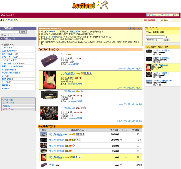This screenshot has width=181, height=169.
Task: Click NEW badge beside てすと pickup item
Action: [x=69, y=54]
